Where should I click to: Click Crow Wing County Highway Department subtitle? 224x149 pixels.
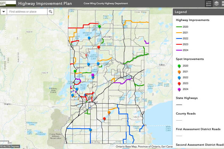tap(106, 3)
